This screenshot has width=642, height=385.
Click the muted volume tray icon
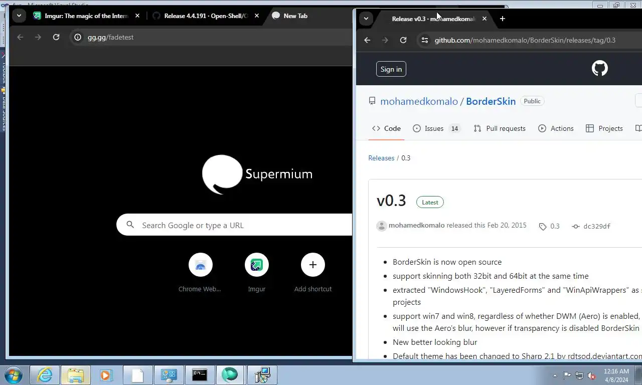[591, 375]
